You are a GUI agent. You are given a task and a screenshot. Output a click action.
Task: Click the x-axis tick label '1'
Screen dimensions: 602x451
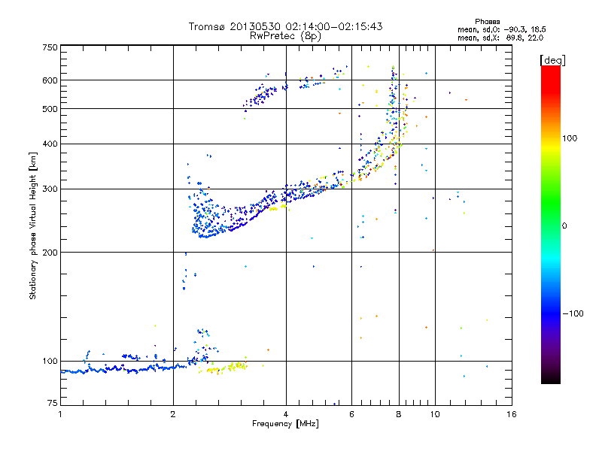coord(60,414)
